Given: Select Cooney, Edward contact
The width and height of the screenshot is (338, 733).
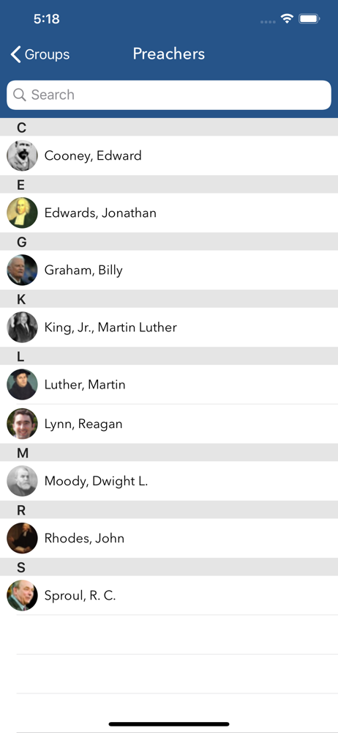Looking at the screenshot, I should pyautogui.click(x=169, y=155).
